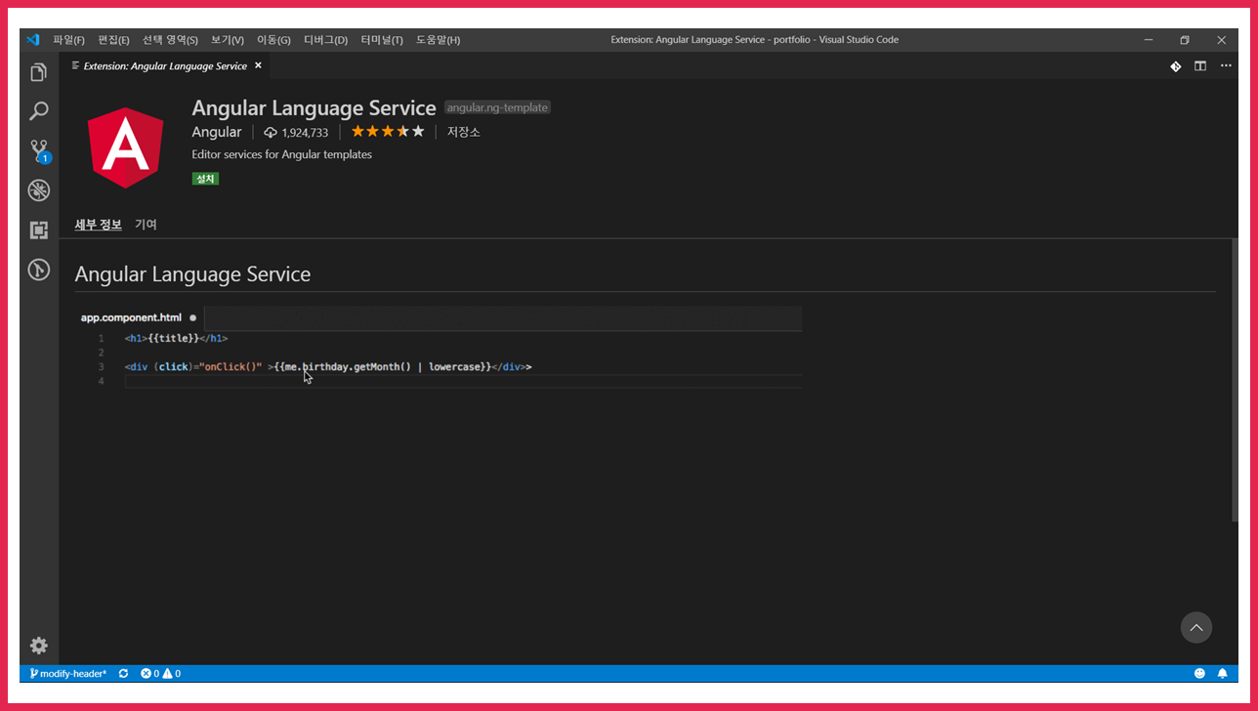Viewport: 1258px width, 711px height.
Task: Switch to the 세부 정보 details tab
Action: click(x=99, y=225)
